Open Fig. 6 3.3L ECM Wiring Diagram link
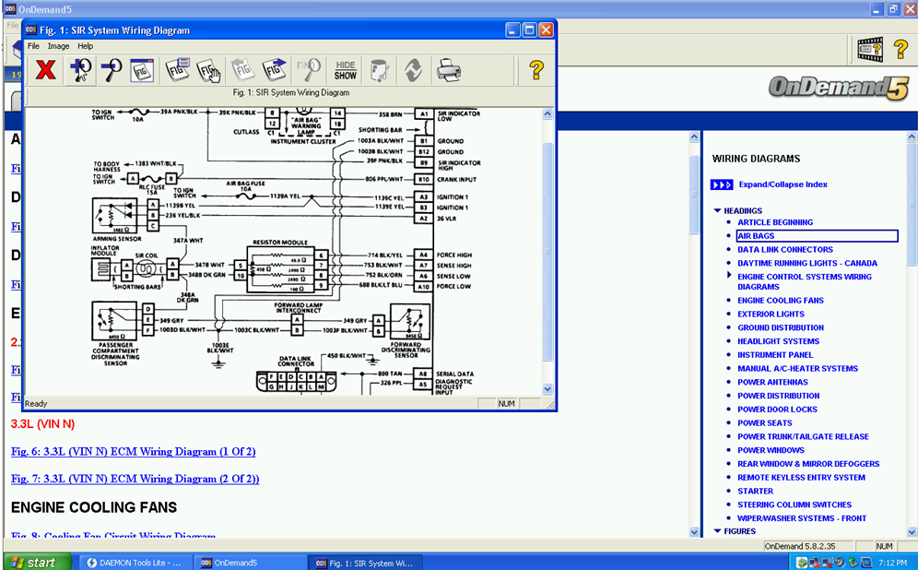The width and height of the screenshot is (918, 570). pyautogui.click(x=133, y=452)
